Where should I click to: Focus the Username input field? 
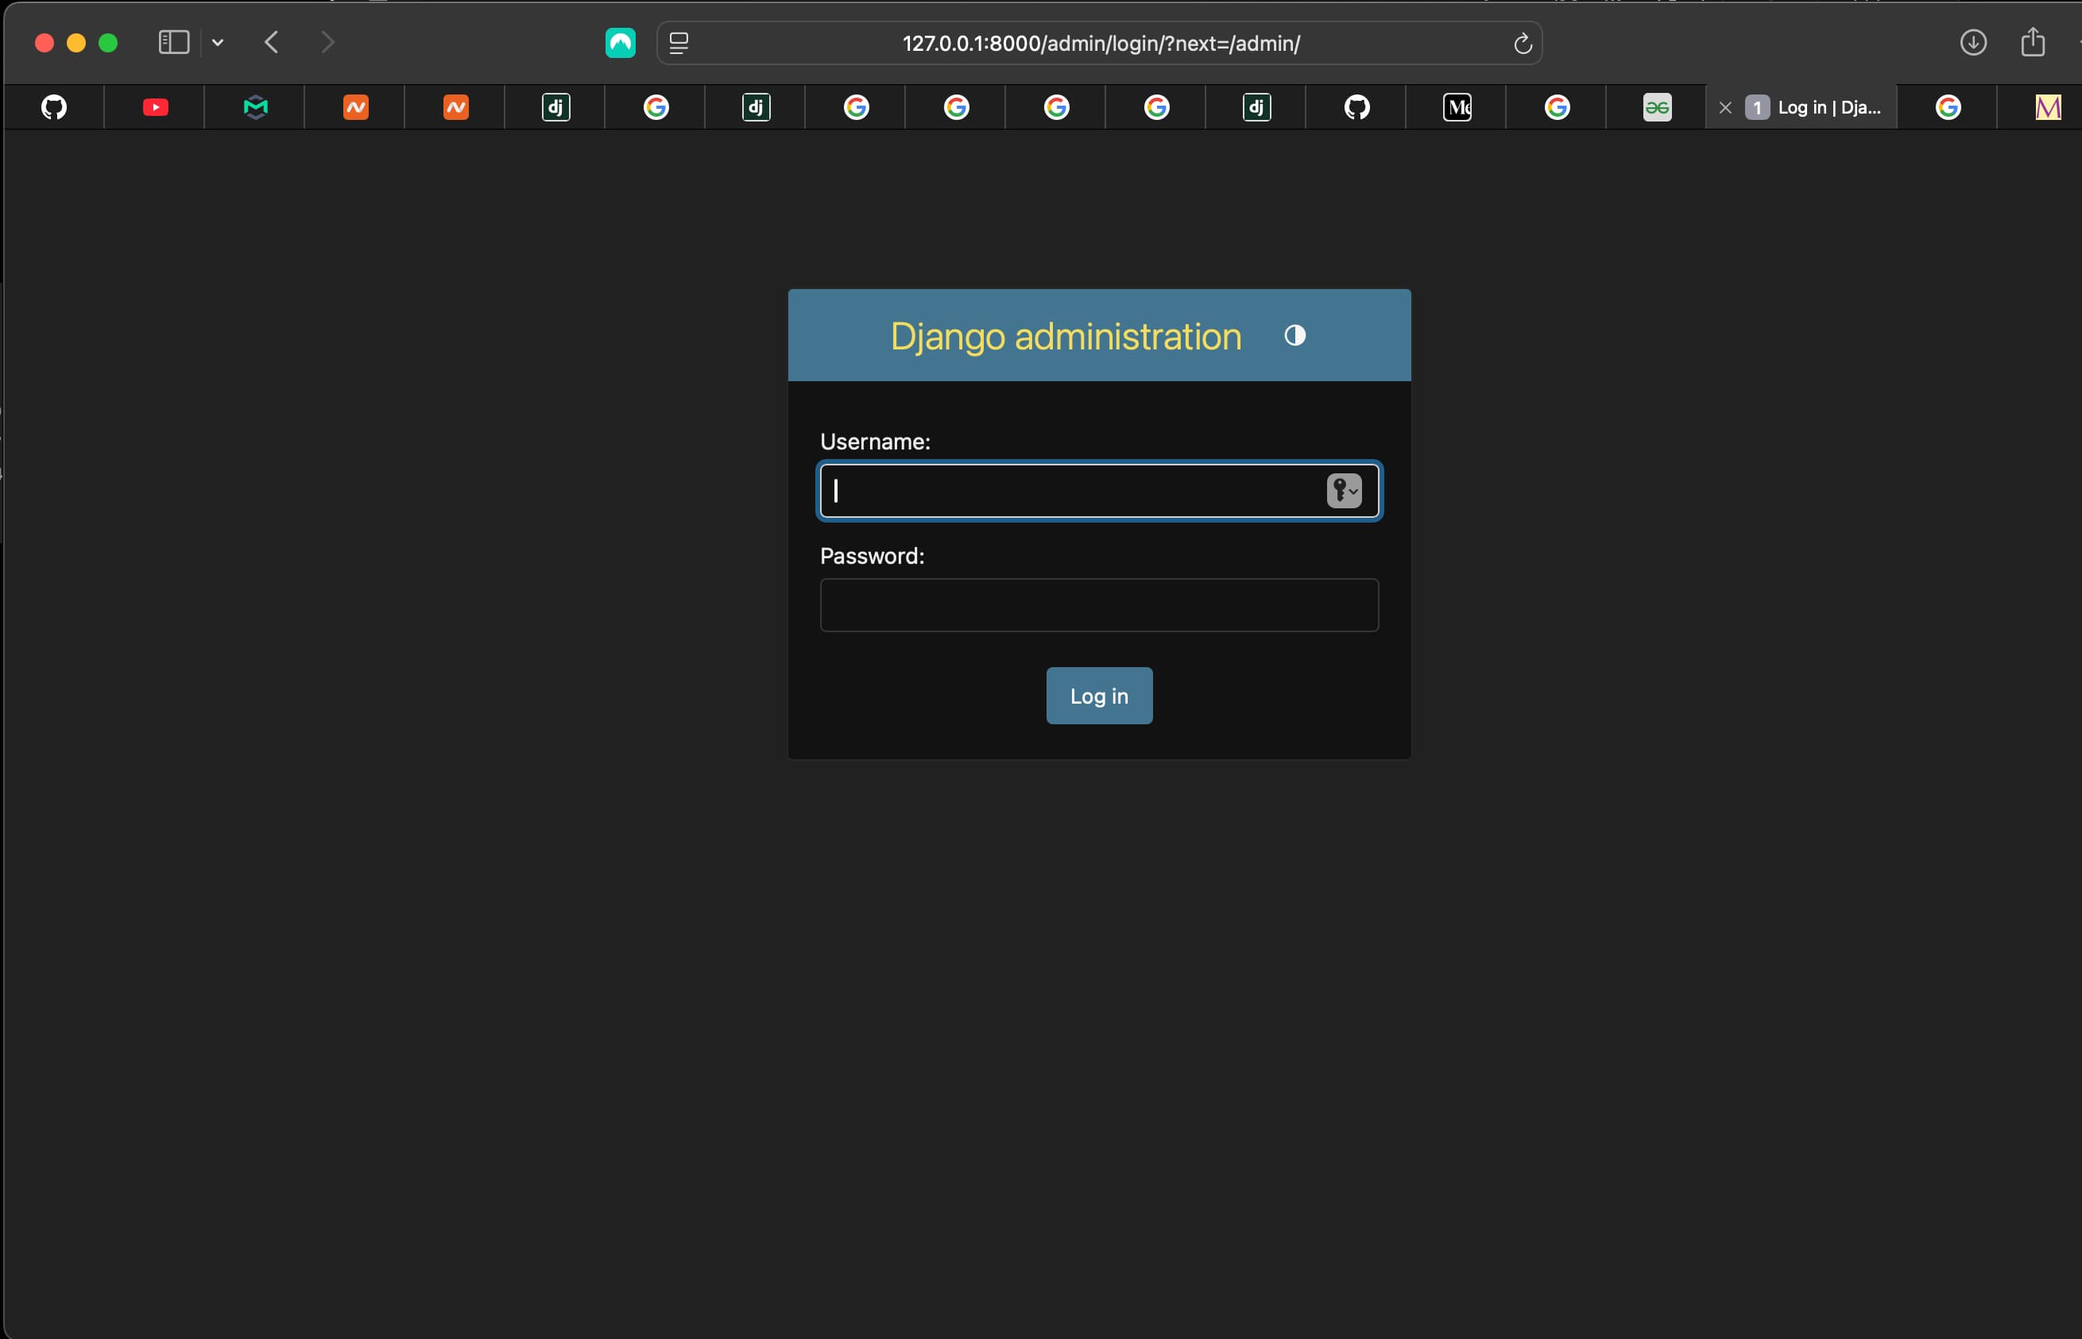tap(1099, 490)
